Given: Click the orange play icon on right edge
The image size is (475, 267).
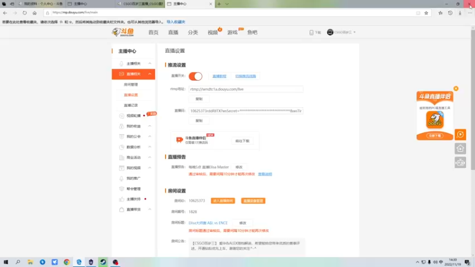Looking at the screenshot, I should pos(460,135).
